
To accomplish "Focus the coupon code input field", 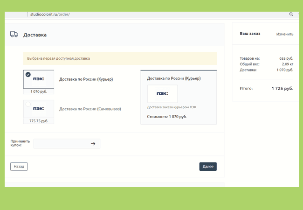I will click(x=61, y=144).
